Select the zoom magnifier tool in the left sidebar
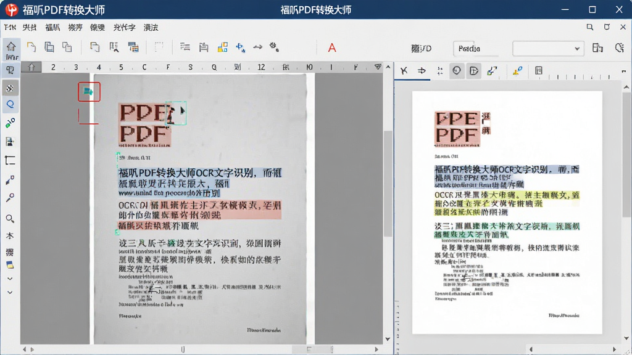This screenshot has height=355, width=632. pos(10,219)
